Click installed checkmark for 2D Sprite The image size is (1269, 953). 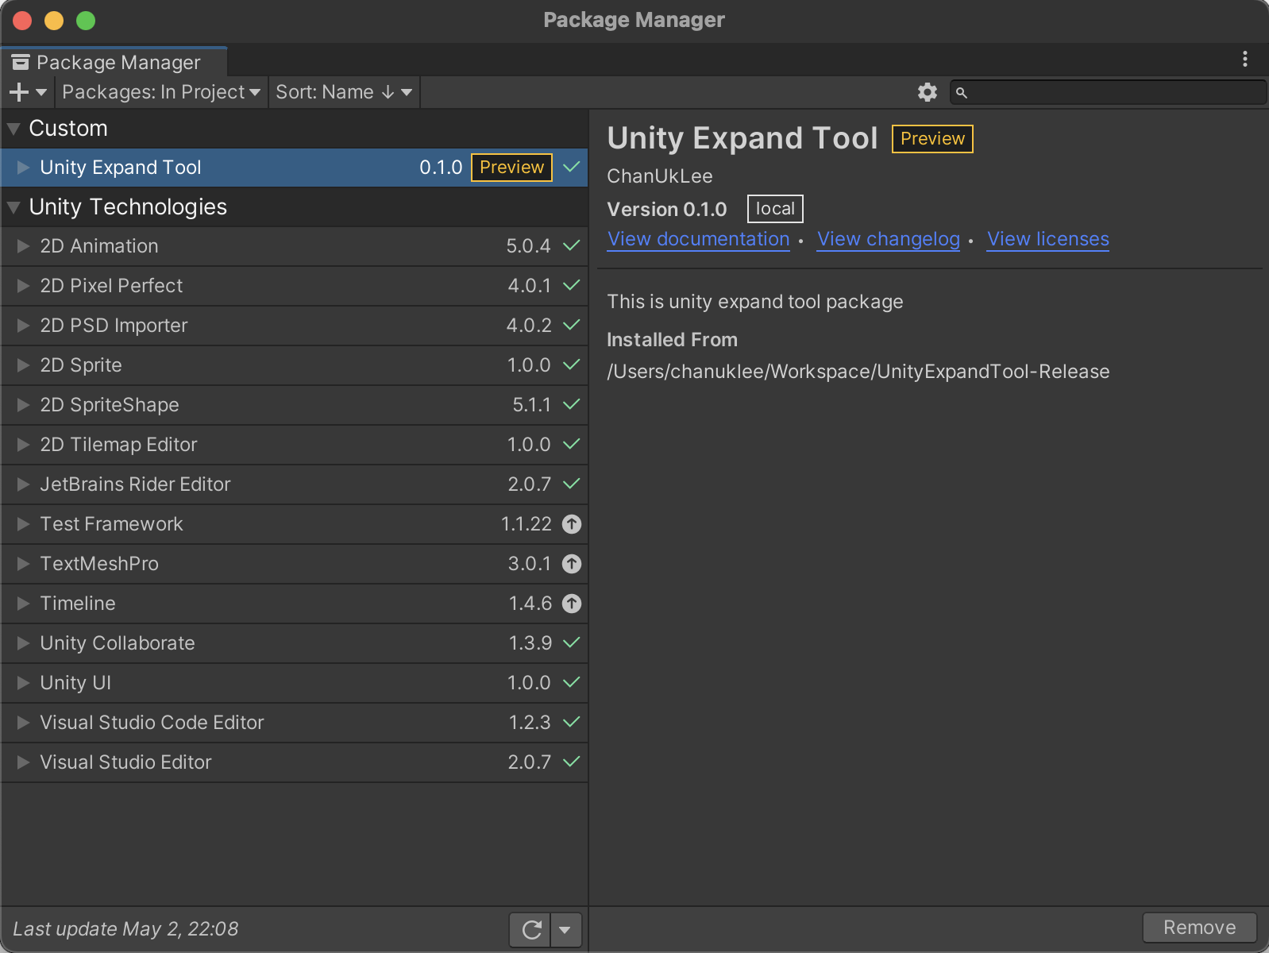tap(571, 365)
